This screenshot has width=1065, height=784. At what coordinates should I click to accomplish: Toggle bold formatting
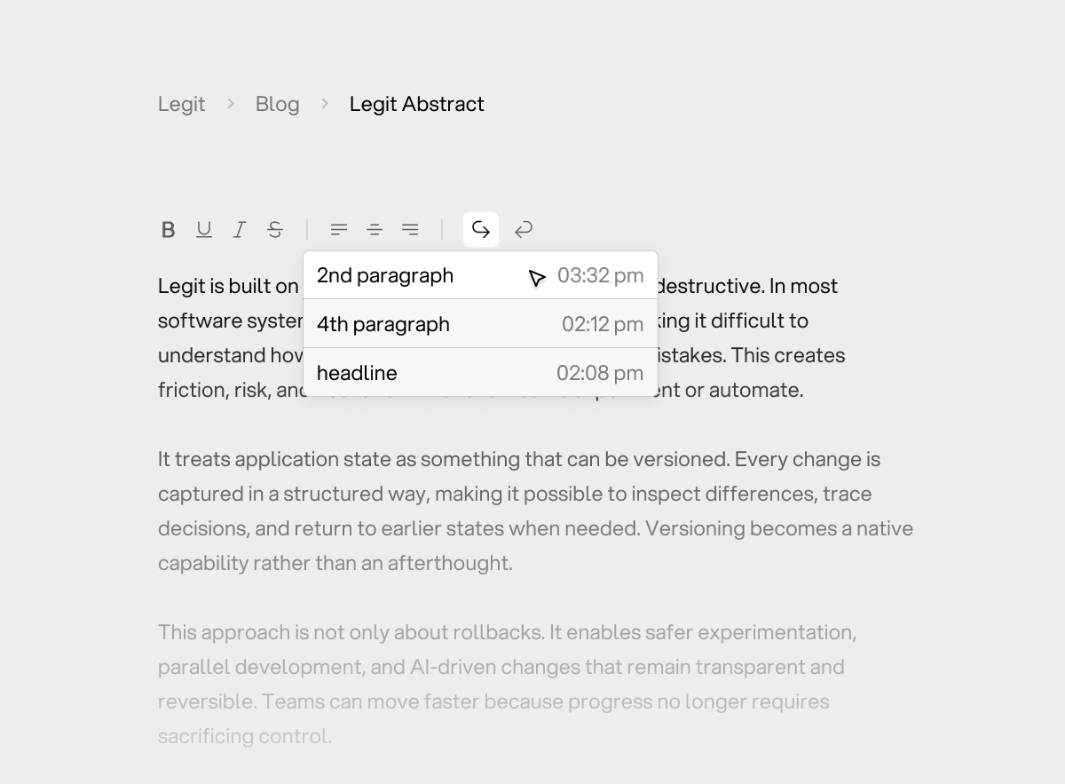(x=168, y=230)
